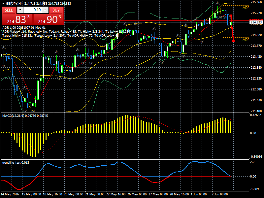Click the ADR Value= 114 info line
This screenshot has height=198, width=264.
66,32
